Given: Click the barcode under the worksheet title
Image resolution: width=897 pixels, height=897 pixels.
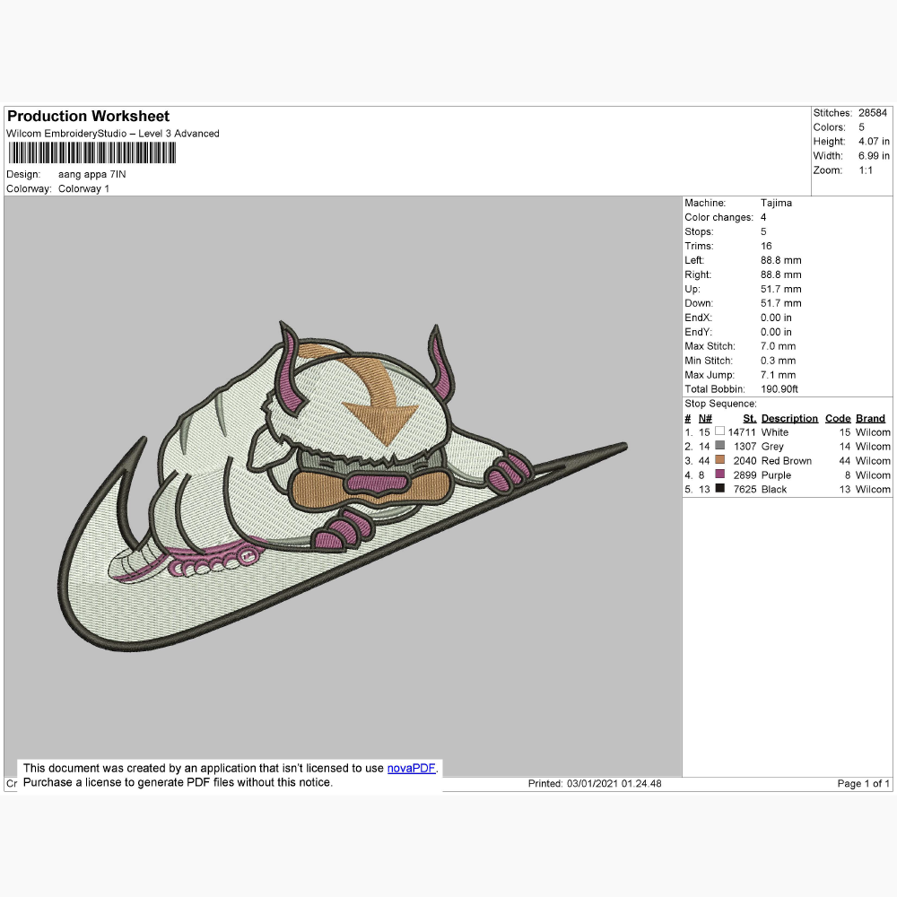Looking at the screenshot, I should [x=91, y=154].
